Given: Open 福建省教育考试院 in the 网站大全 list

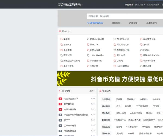Looking at the screenshot, I should pos(151,55).
